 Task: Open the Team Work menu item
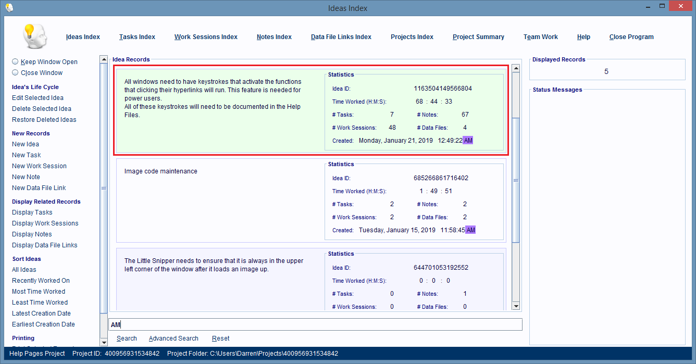coord(541,37)
